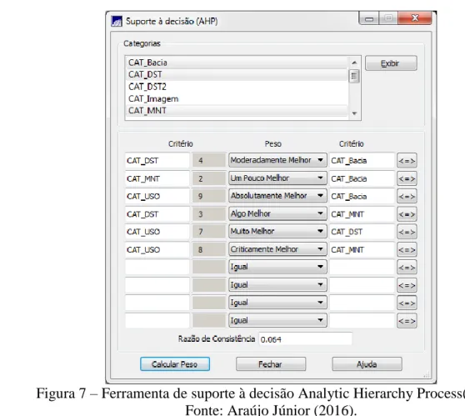Click the weight value box showing 3
Screen dimensions: 465x416
tap(209, 214)
